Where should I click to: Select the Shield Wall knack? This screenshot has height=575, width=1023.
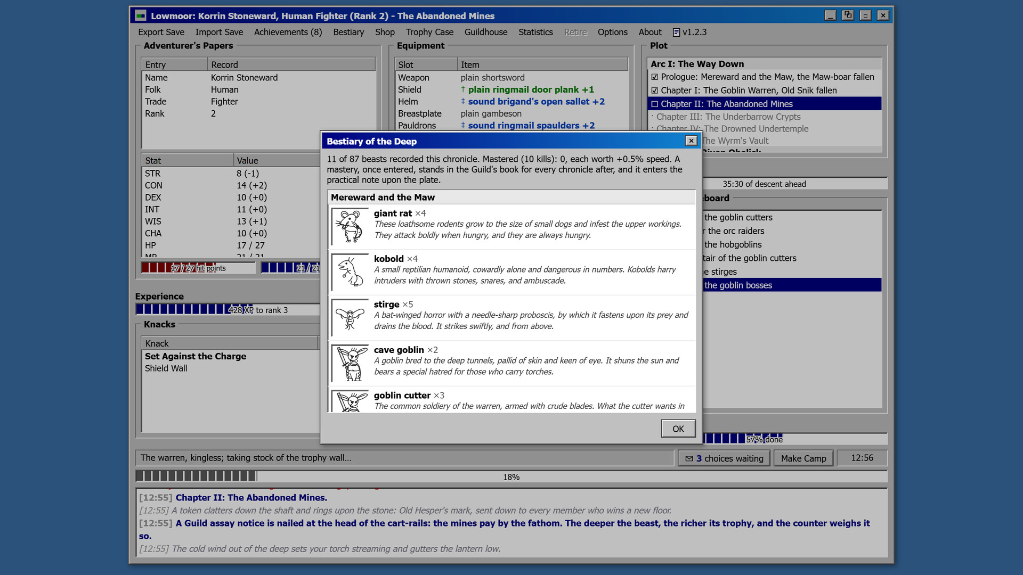point(231,368)
